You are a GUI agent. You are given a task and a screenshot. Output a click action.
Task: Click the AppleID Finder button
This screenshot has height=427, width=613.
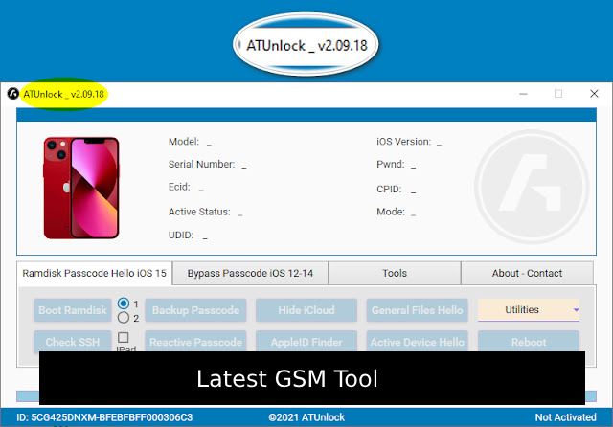(x=306, y=341)
